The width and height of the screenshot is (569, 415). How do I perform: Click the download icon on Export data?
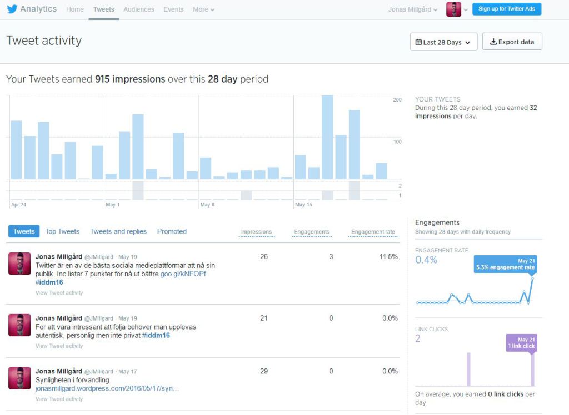click(x=493, y=42)
